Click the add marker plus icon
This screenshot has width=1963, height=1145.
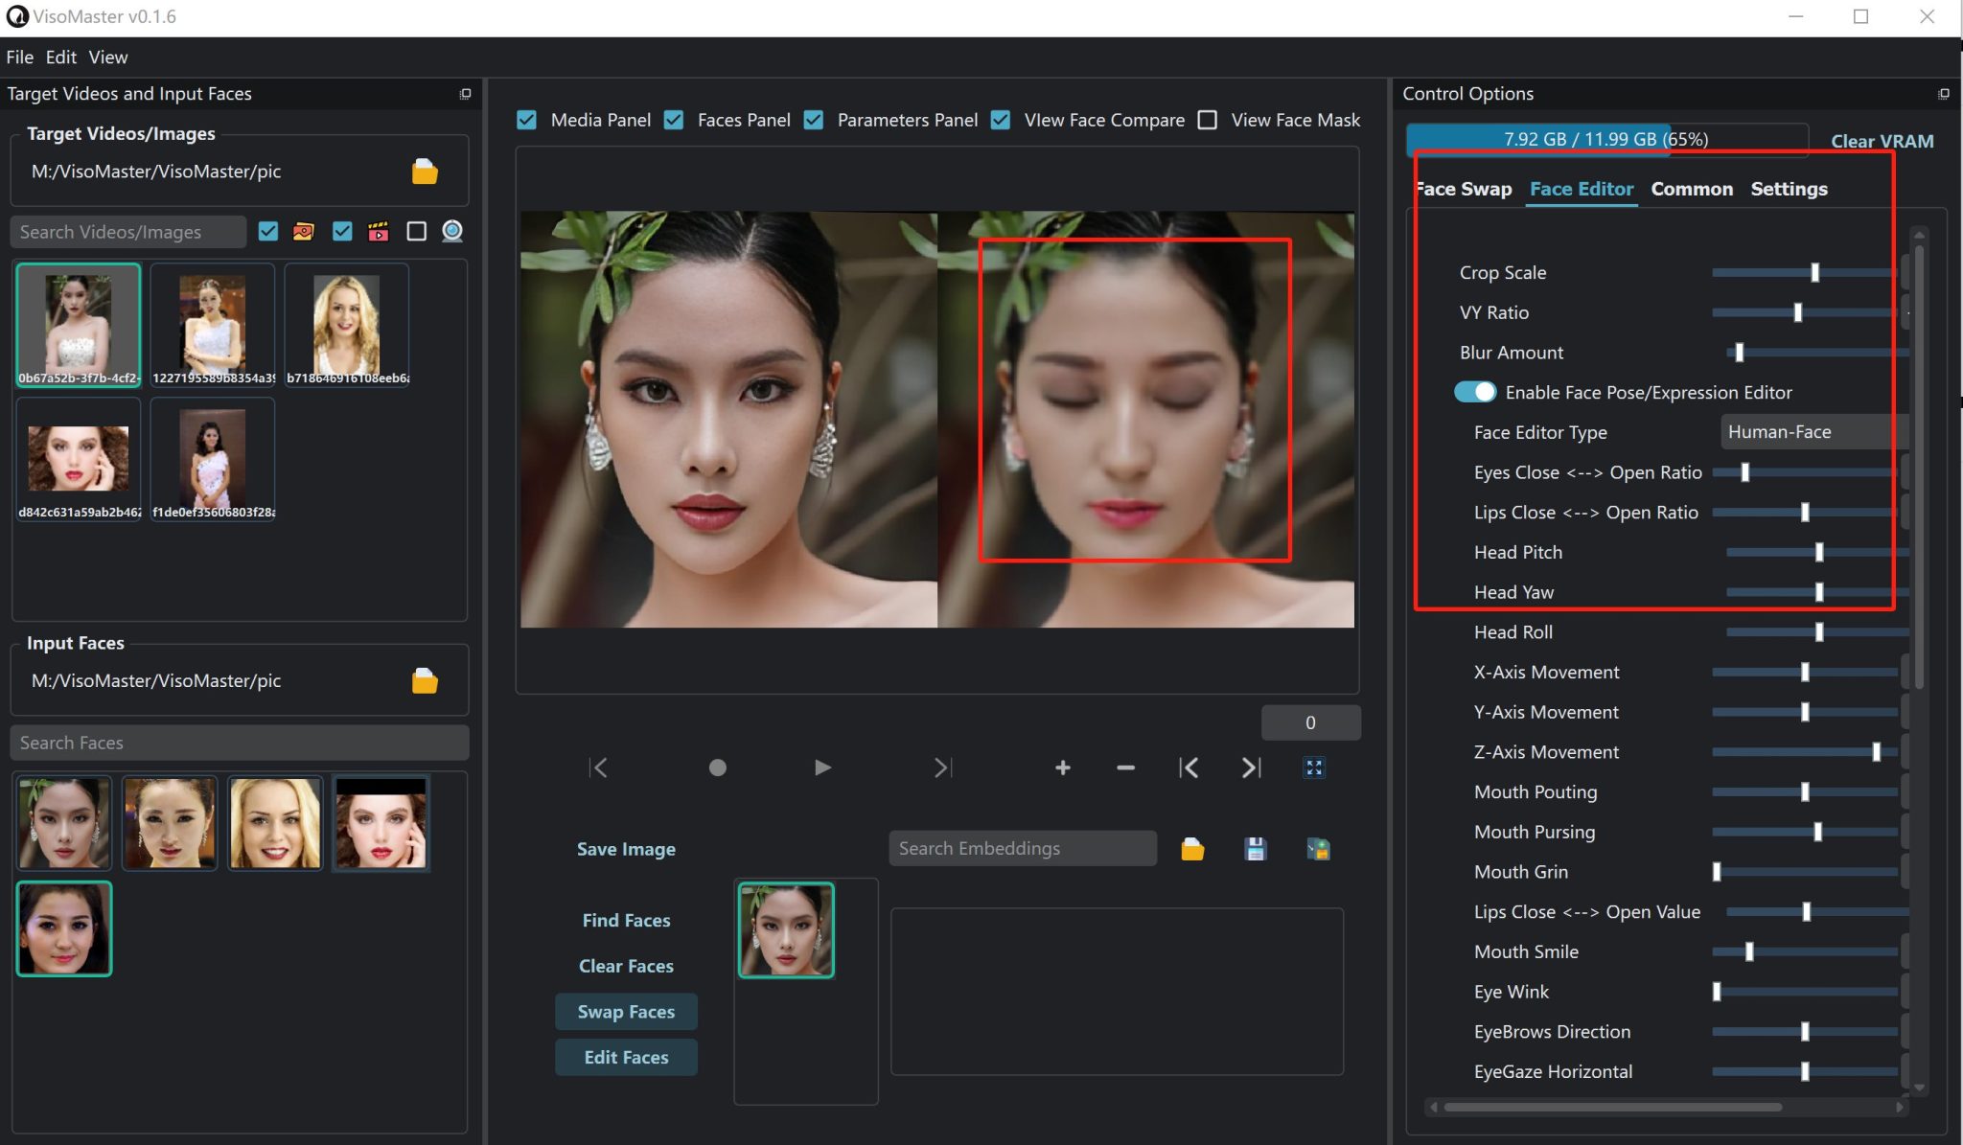(x=1062, y=767)
